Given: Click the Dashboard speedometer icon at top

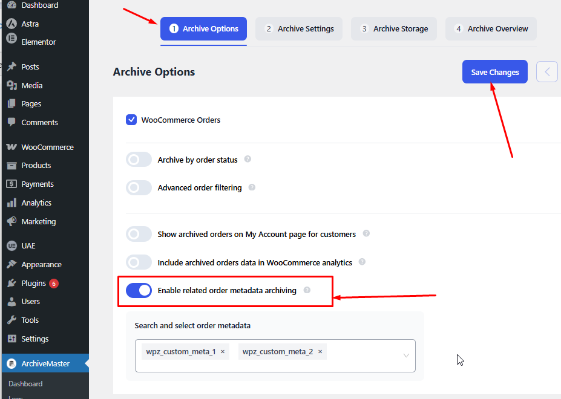Looking at the screenshot, I should click(x=12, y=5).
